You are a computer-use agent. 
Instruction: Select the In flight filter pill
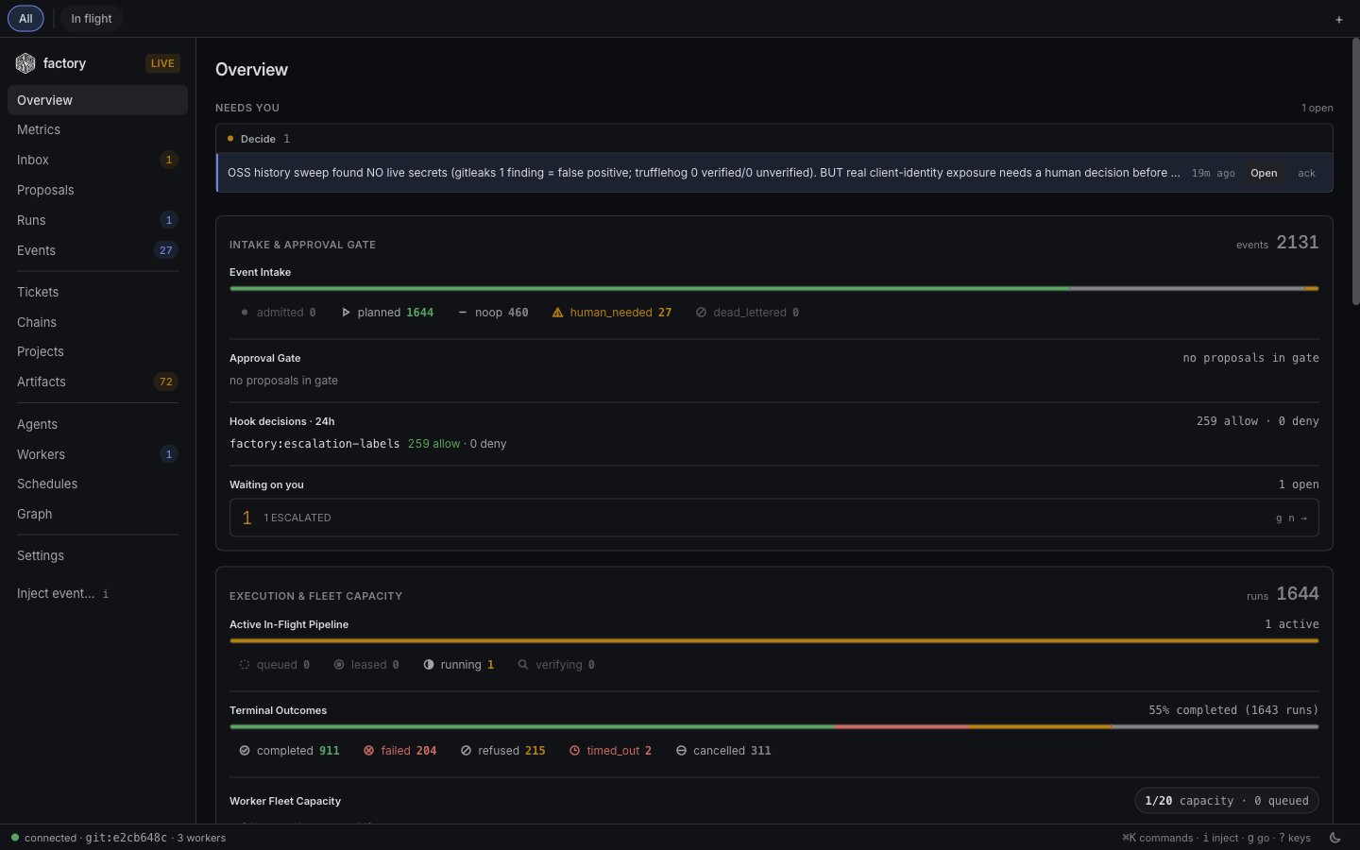point(91,19)
